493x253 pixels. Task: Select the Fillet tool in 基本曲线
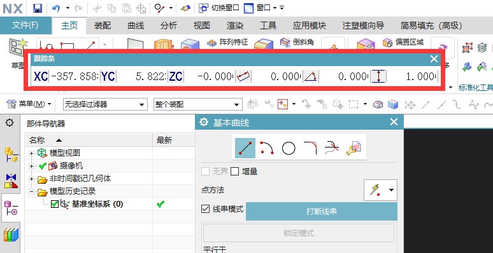(x=310, y=148)
